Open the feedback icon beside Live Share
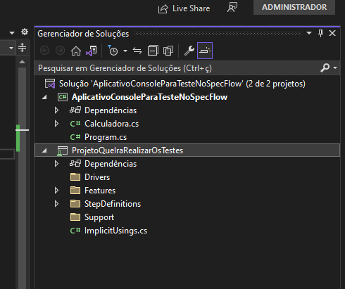The height and width of the screenshot is (289, 345). [232, 8]
